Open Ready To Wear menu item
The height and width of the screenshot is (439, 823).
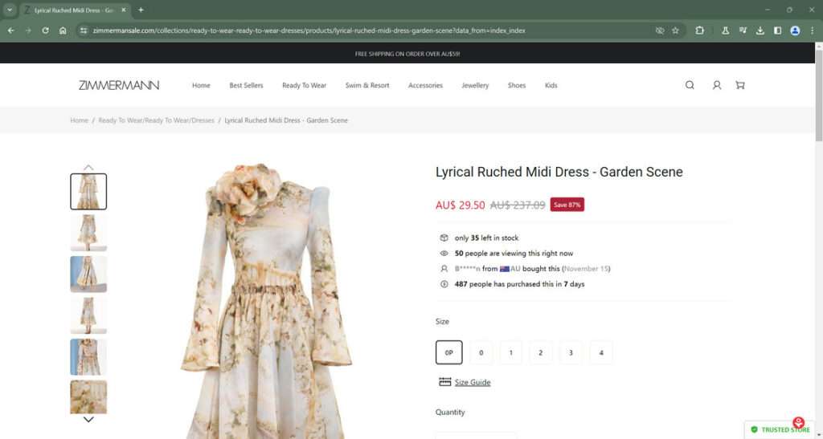pos(304,85)
